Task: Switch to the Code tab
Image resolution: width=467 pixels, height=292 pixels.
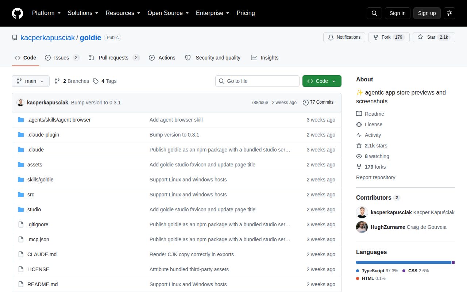Action: [x=26, y=58]
